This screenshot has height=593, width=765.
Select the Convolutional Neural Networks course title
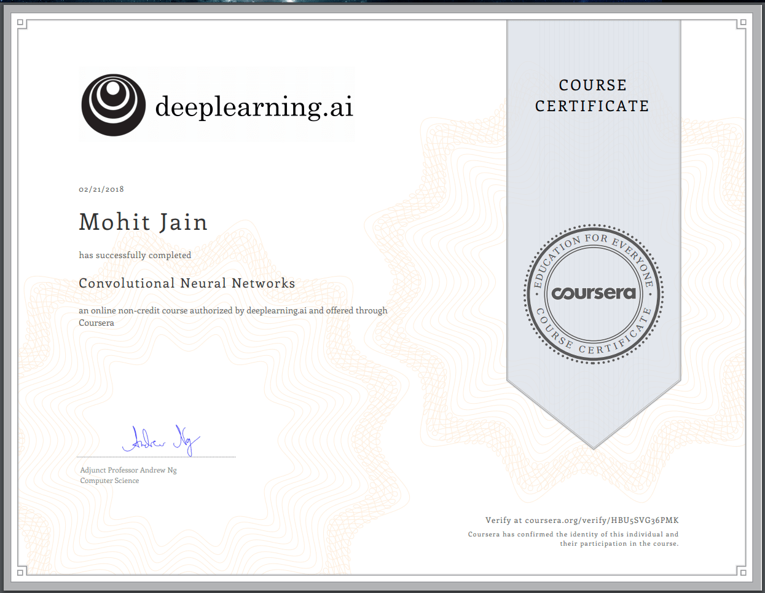coord(187,283)
